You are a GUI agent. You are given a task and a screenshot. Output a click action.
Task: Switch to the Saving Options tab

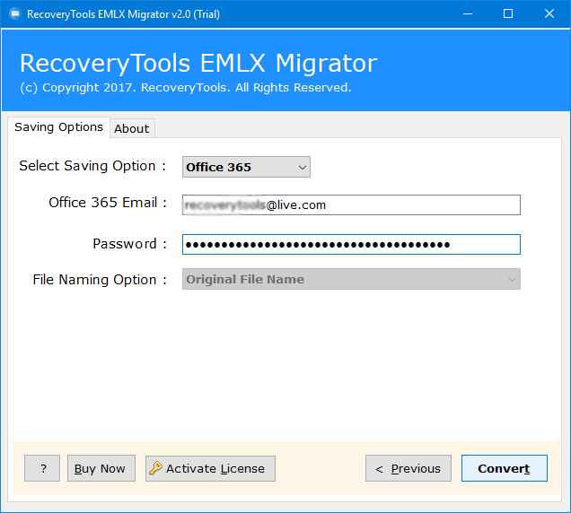(x=58, y=127)
